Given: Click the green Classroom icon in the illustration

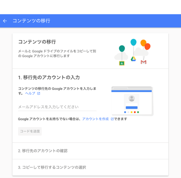Looking at the screenshot, I should tap(122, 63).
